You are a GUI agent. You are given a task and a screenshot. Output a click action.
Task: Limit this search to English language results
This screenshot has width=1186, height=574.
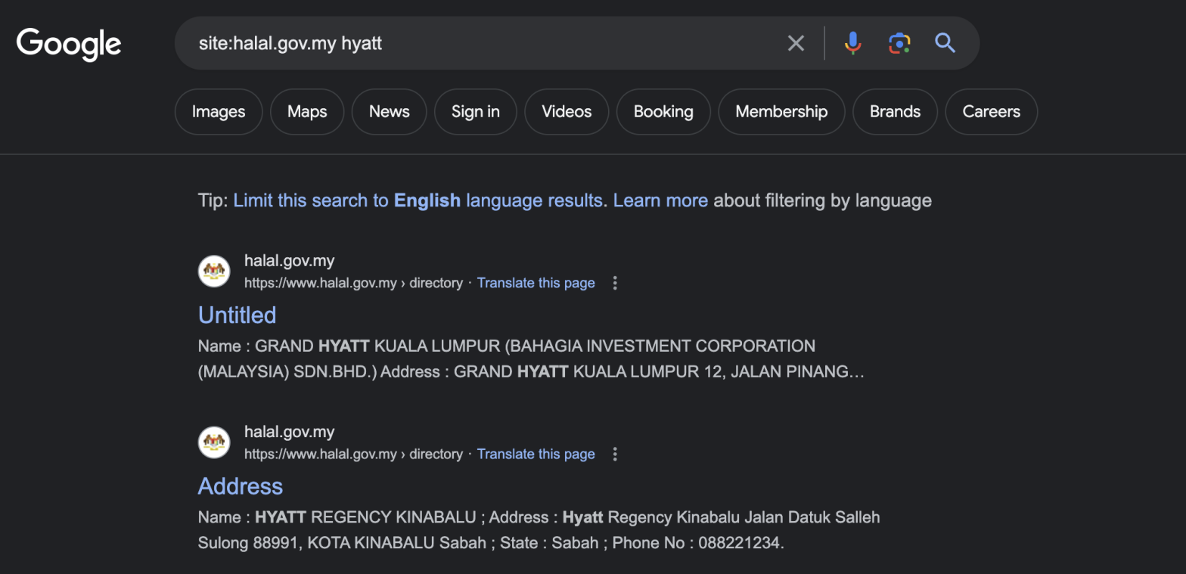[x=418, y=200]
